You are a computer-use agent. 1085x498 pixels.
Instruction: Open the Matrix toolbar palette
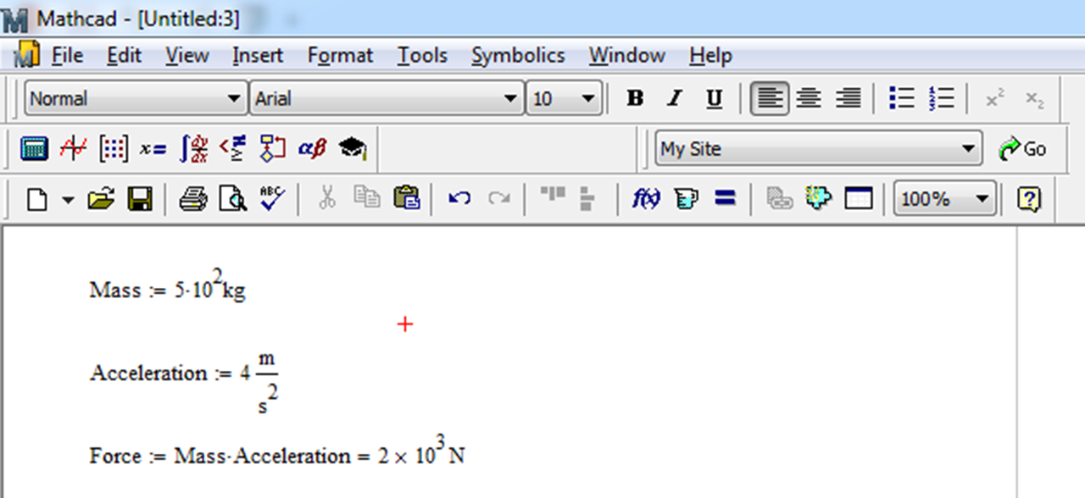[112, 148]
